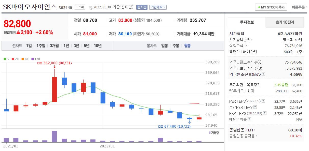This screenshot has height=151, width=309.
Task: Click the green 5 moving average swatch
Action: coord(5,59)
